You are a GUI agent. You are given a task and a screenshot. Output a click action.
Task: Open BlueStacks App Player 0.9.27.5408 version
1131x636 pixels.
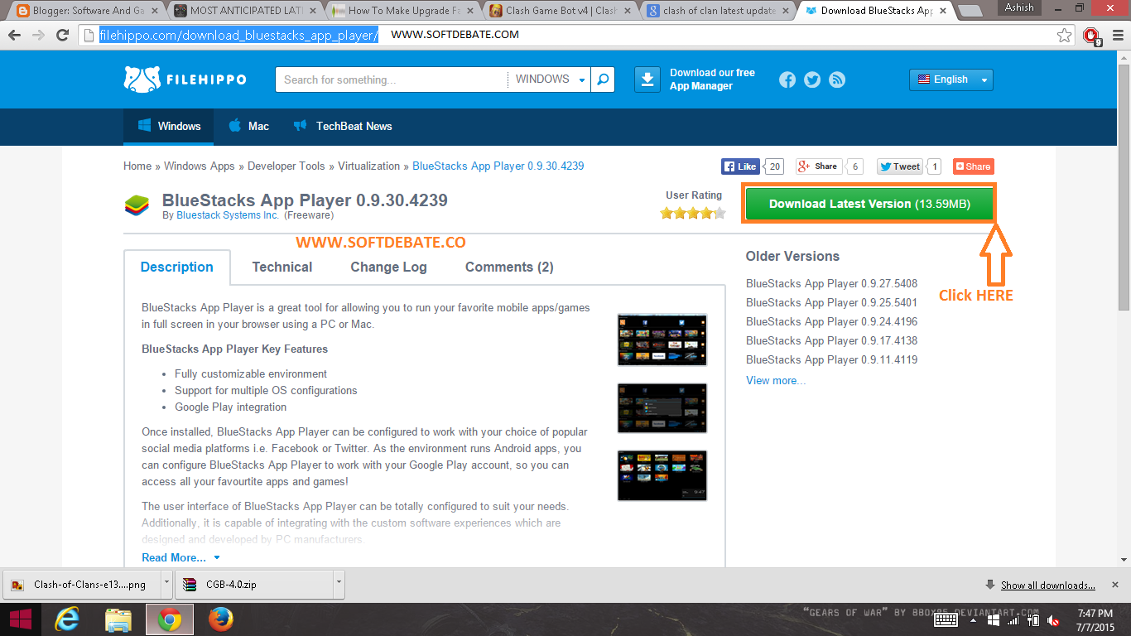point(831,283)
